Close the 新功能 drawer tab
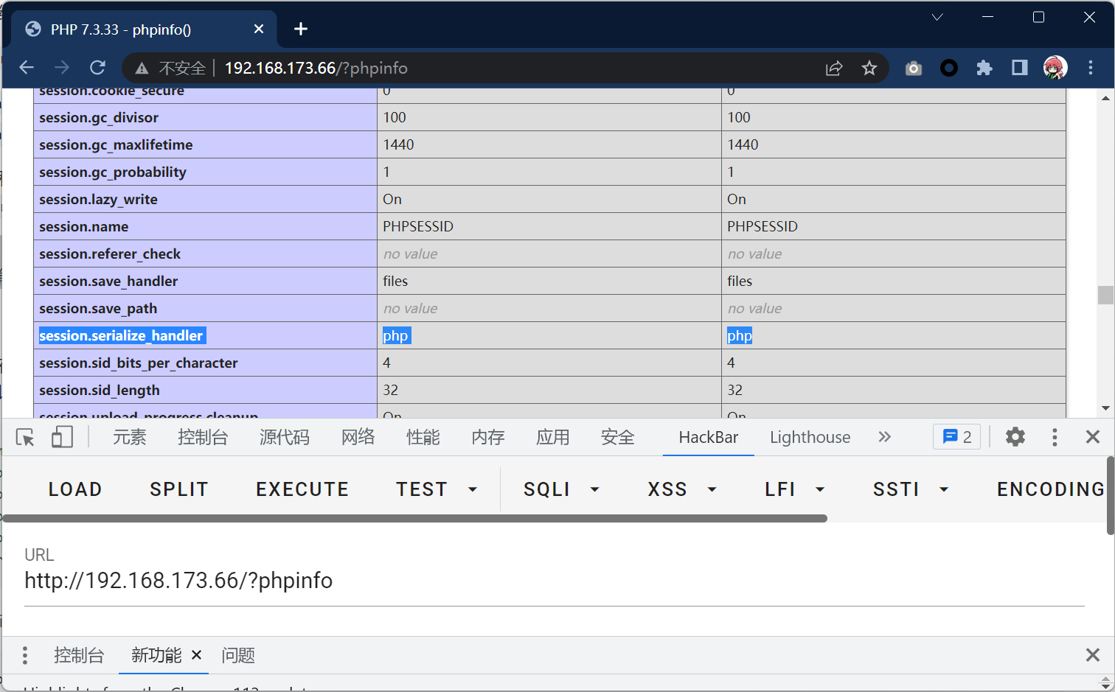1115x692 pixels. pos(197,654)
